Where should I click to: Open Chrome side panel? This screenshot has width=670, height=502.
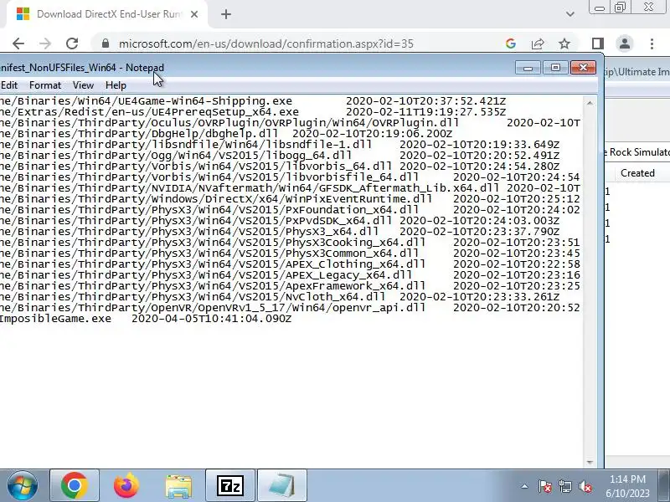598,44
